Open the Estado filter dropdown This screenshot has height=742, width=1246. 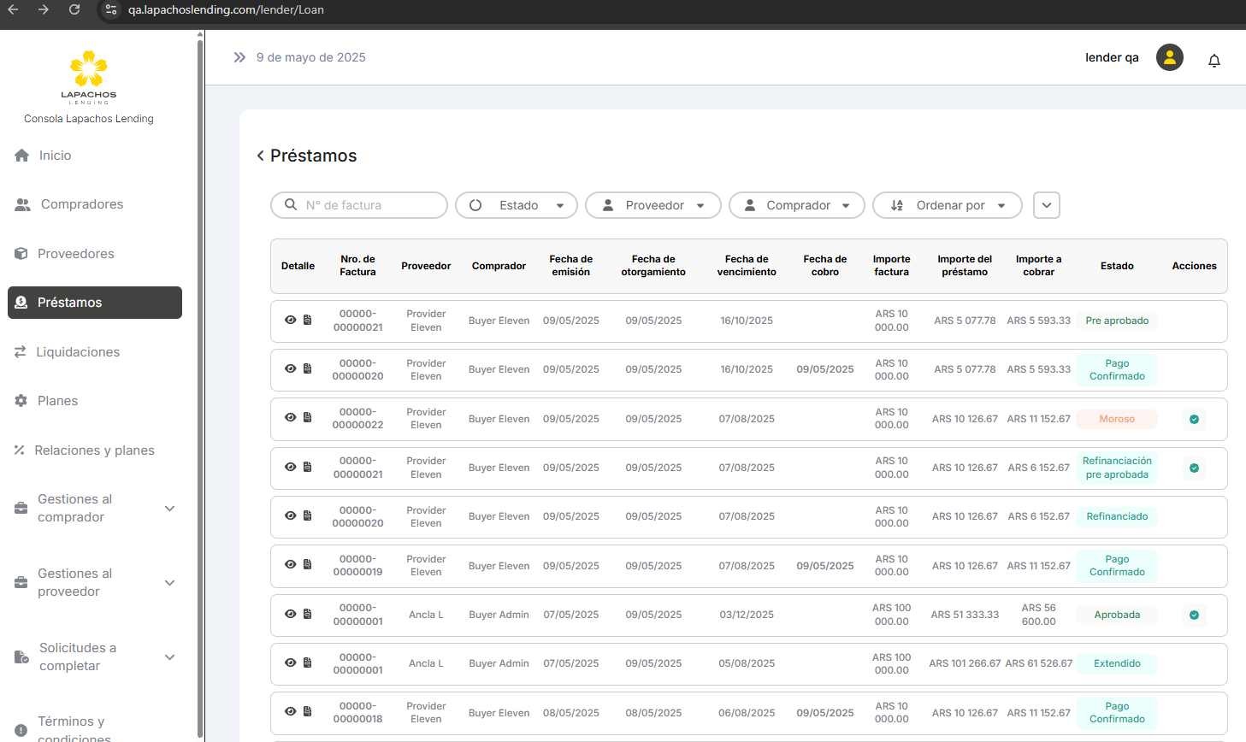pyautogui.click(x=517, y=205)
